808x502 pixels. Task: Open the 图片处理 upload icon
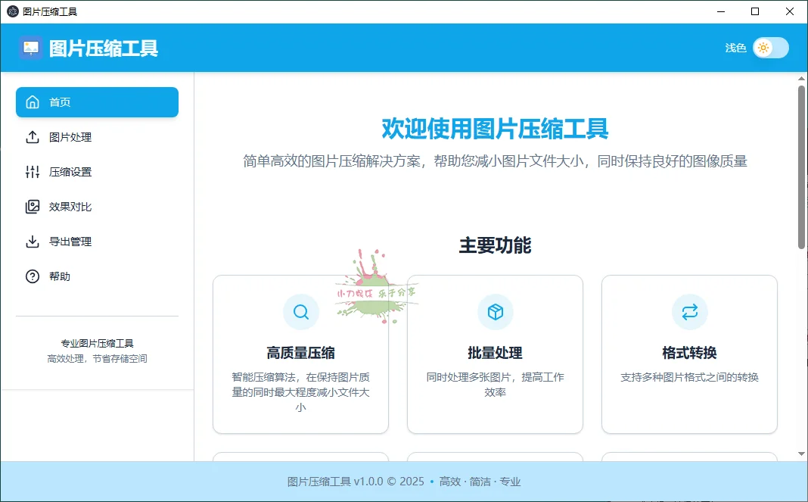coord(32,137)
